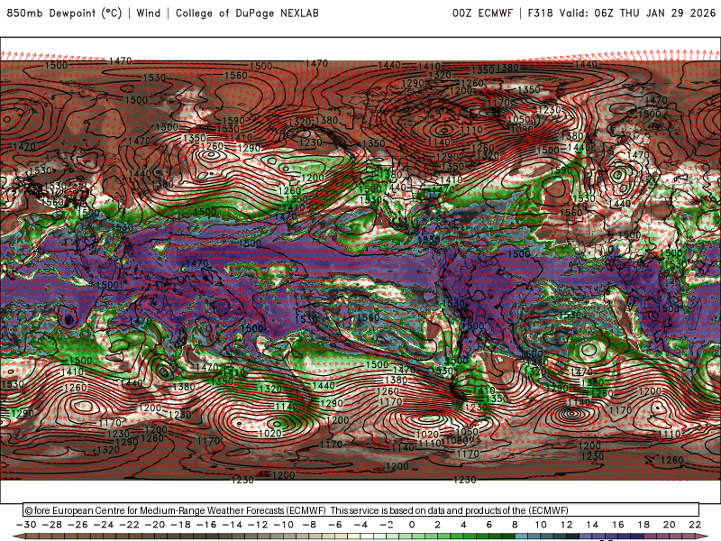Click the -22 color scale label

tap(129, 525)
